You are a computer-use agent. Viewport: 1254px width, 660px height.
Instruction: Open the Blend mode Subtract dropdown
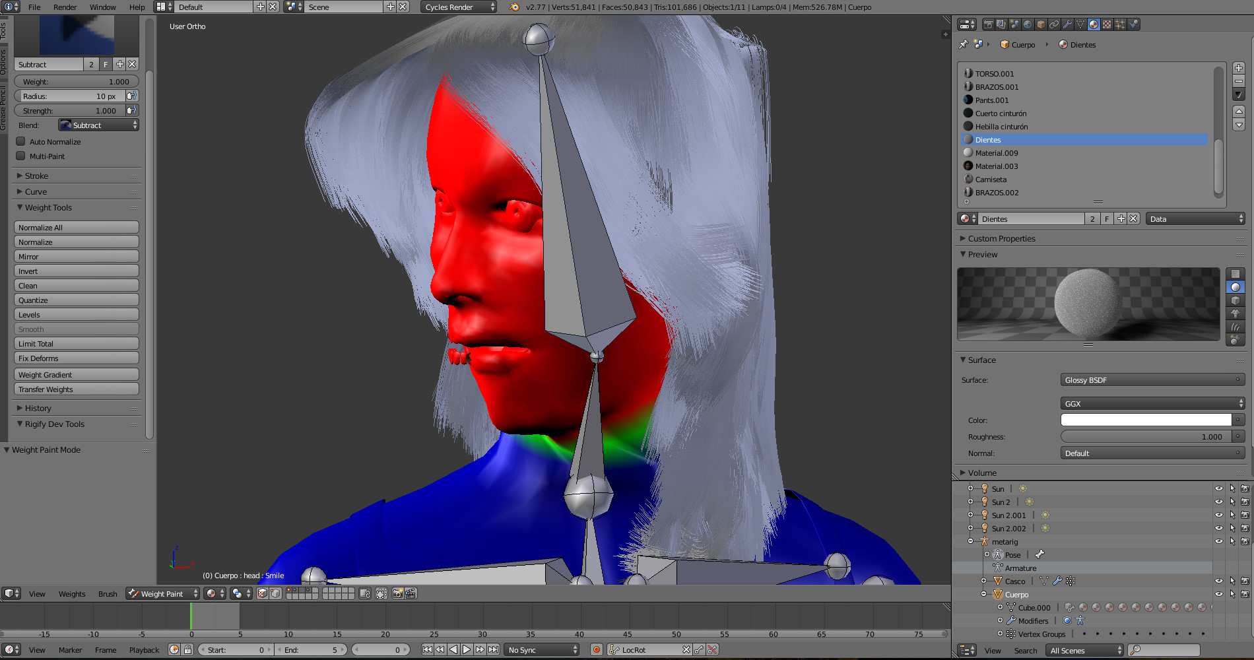click(x=98, y=125)
